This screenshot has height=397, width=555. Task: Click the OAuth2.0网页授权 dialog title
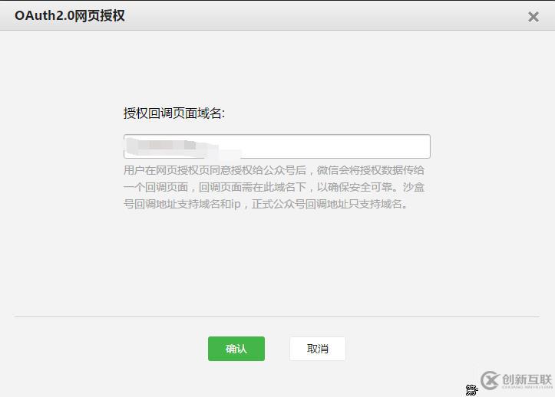point(70,16)
